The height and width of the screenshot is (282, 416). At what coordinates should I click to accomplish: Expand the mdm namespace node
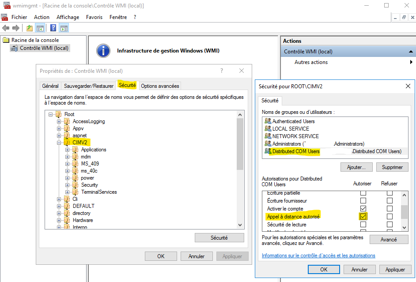point(68,157)
